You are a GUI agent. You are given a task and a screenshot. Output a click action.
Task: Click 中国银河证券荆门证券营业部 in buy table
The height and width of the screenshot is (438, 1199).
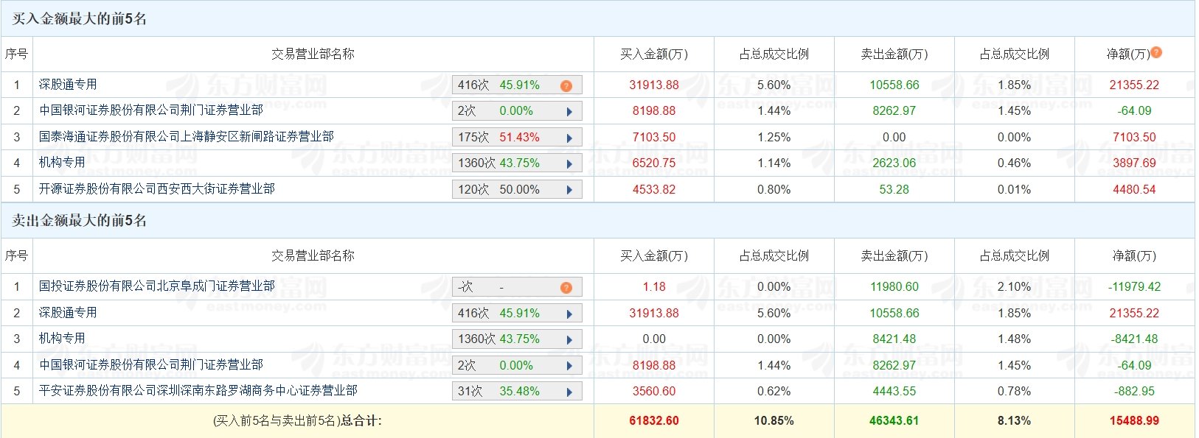tap(150, 110)
